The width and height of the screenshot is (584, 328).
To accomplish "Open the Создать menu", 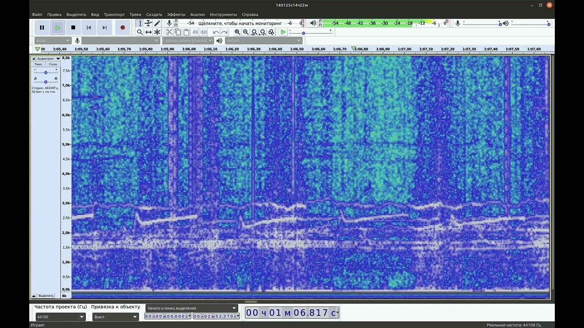I will [154, 15].
